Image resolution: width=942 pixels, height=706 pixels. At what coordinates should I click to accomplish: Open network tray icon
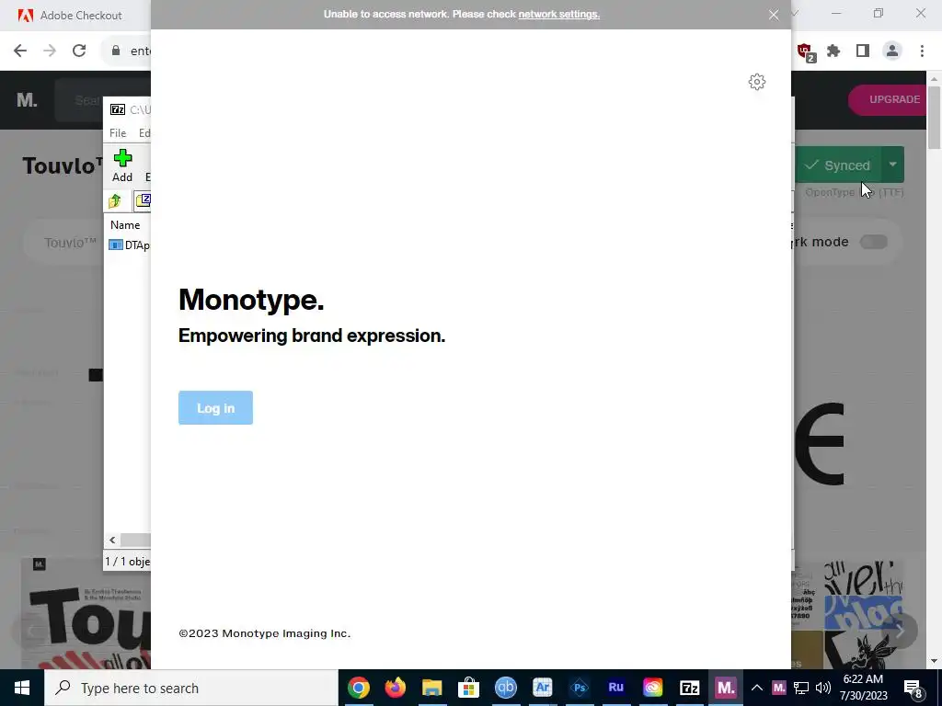(801, 688)
